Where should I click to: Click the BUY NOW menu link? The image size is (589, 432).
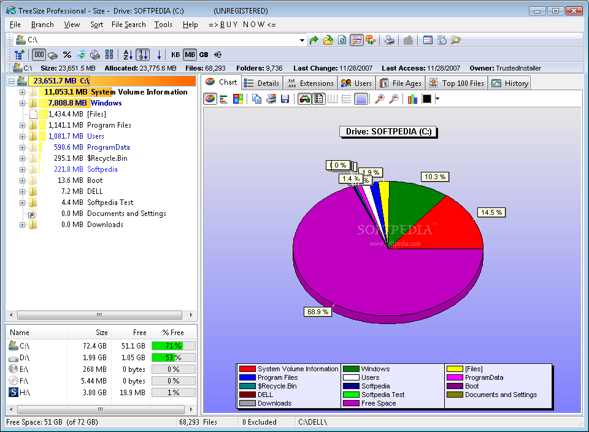pyautogui.click(x=242, y=25)
